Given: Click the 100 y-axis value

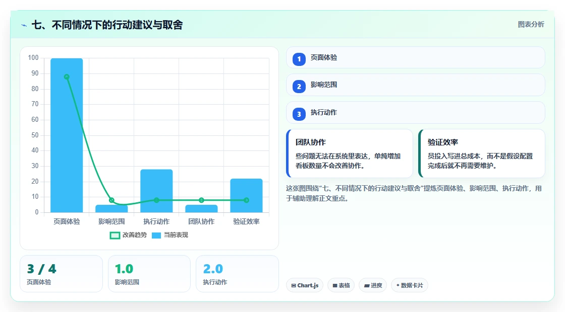Looking at the screenshot, I should 33,58.
